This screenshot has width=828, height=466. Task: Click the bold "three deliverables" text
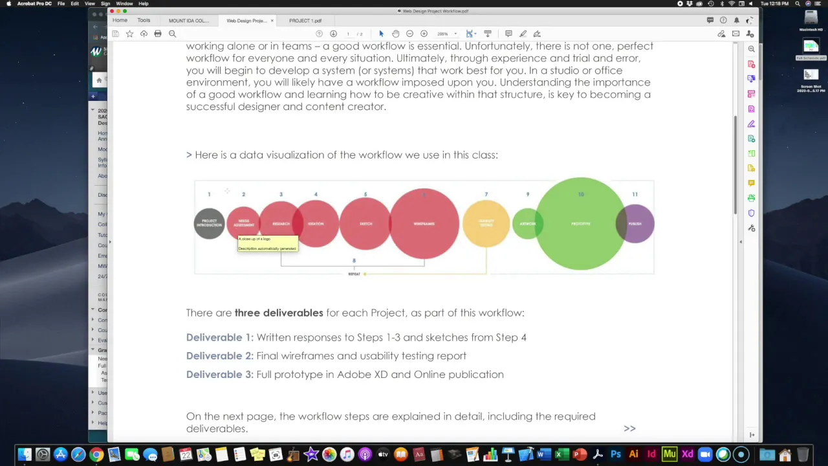(x=279, y=313)
